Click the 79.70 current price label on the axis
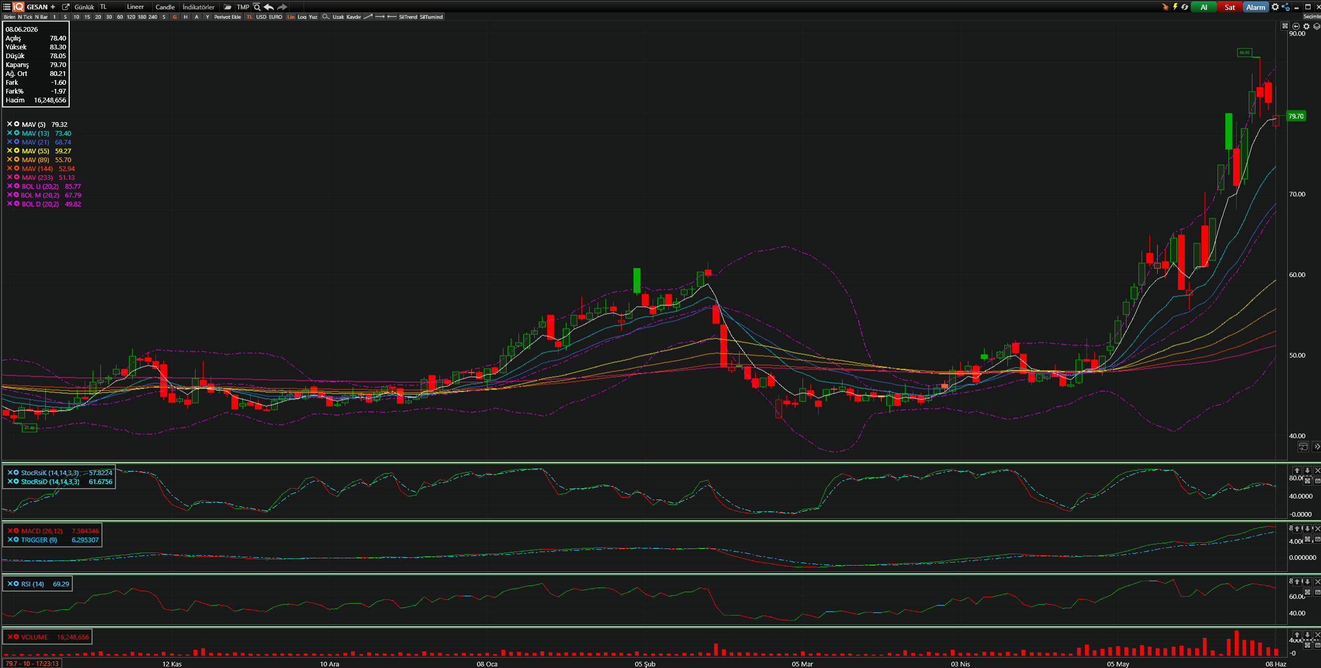 click(x=1296, y=116)
